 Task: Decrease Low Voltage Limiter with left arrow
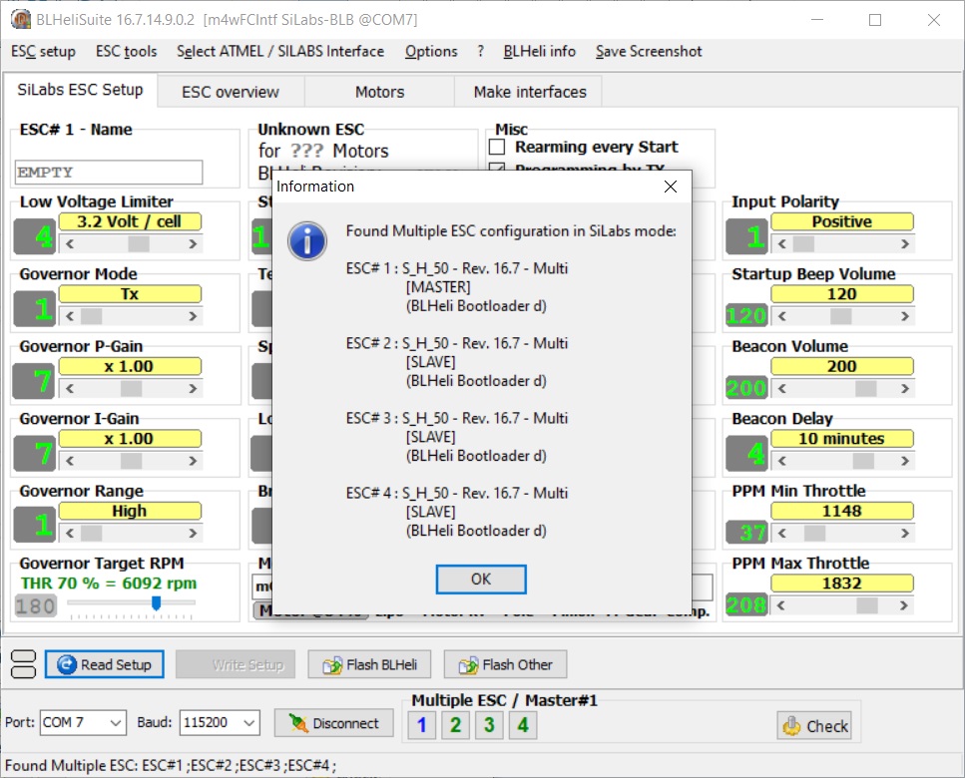tap(70, 244)
